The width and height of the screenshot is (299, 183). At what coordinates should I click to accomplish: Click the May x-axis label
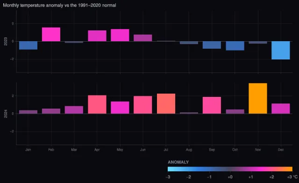[x=120, y=150]
